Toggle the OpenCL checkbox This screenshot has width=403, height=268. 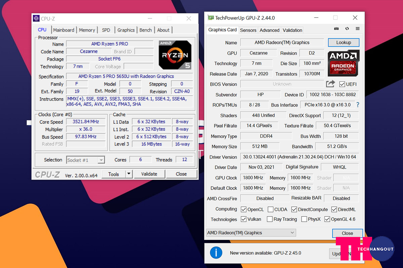tap(244, 209)
